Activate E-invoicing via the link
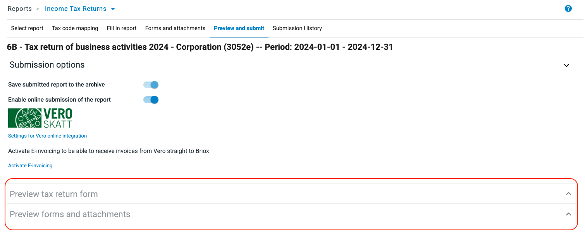585x243 pixels. pos(30,165)
